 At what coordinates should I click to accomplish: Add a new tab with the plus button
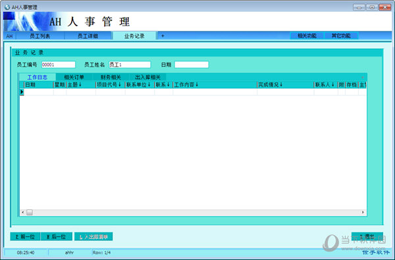coord(163,36)
